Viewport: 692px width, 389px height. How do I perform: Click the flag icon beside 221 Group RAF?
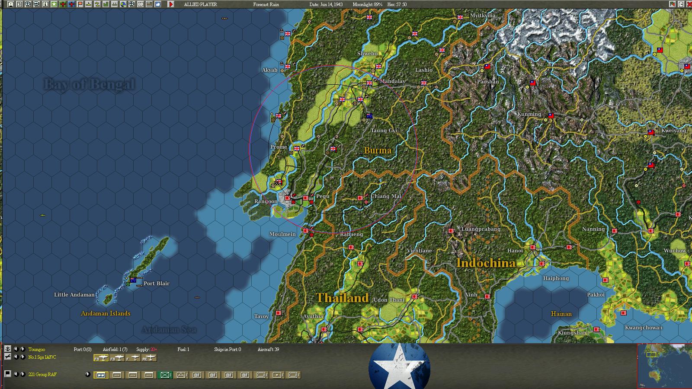7,374
